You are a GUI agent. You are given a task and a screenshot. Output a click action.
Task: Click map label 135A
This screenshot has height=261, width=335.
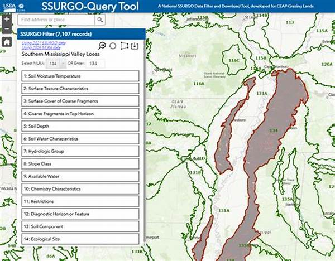point(287,199)
